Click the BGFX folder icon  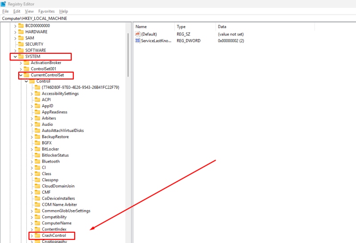37,143
